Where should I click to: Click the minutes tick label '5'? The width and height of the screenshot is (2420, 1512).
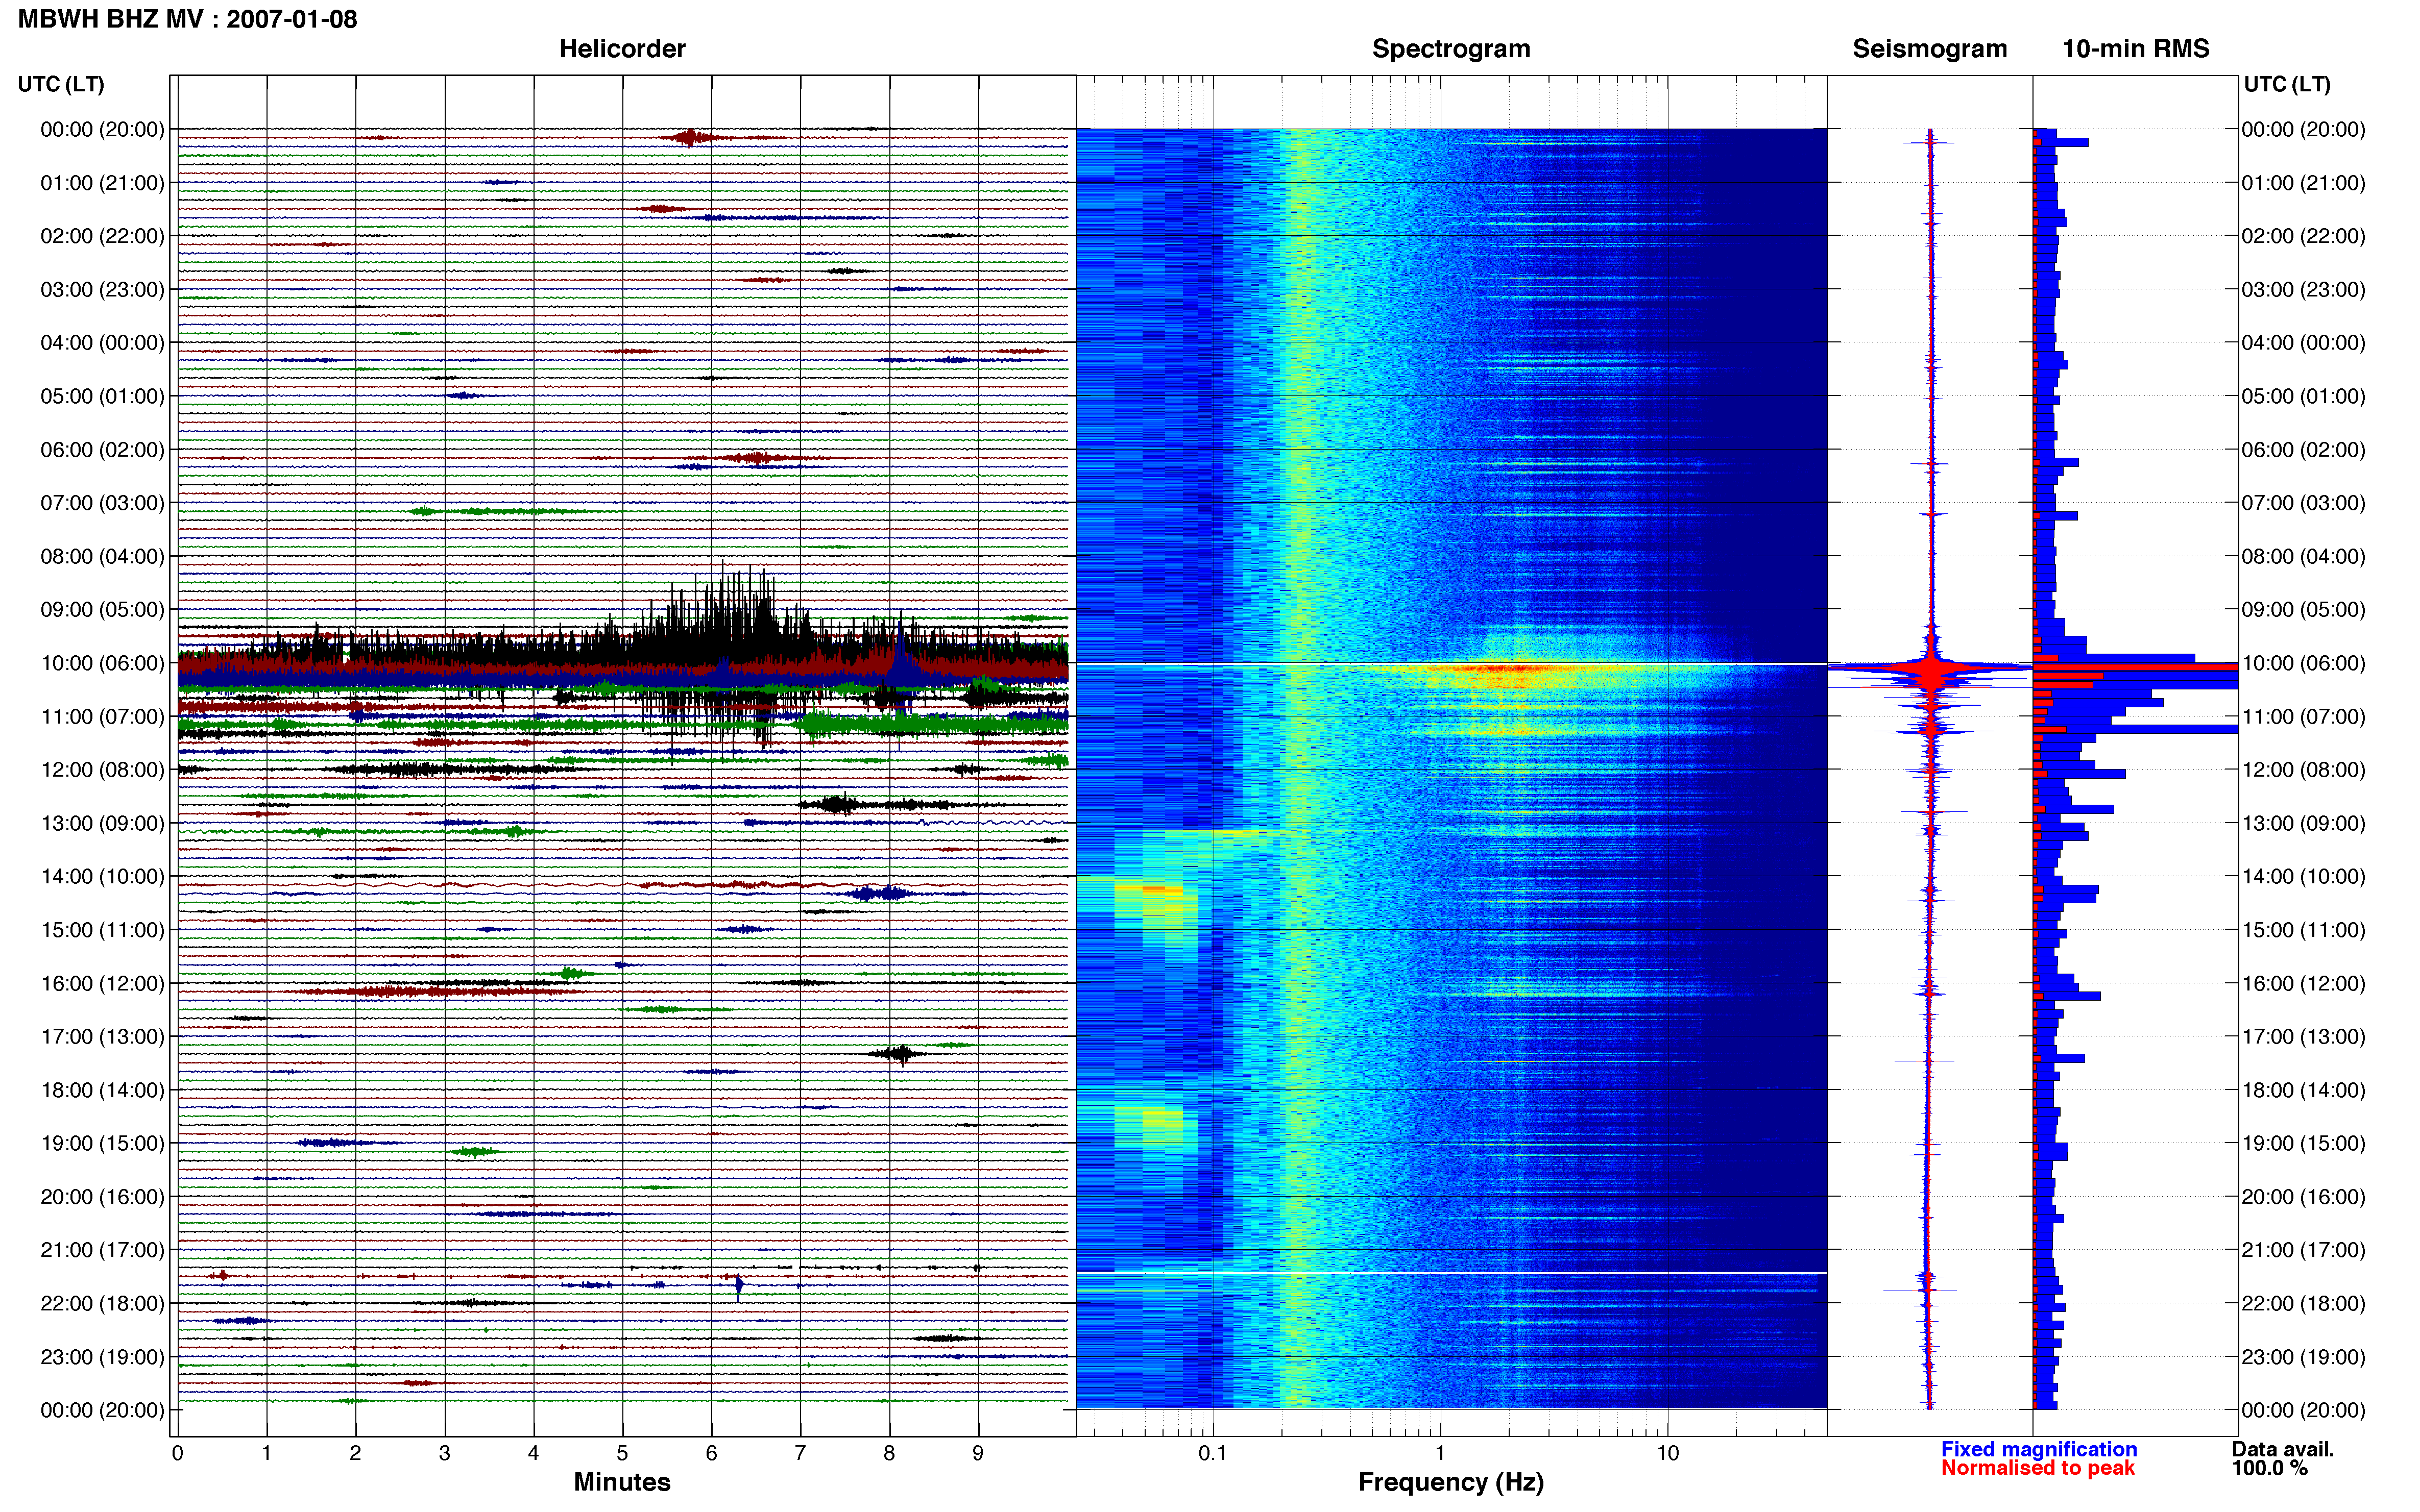coord(622,1453)
